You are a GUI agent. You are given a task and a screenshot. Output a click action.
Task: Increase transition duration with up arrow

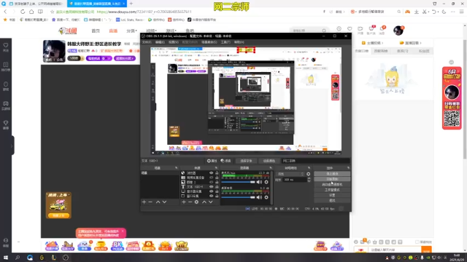[309, 178]
